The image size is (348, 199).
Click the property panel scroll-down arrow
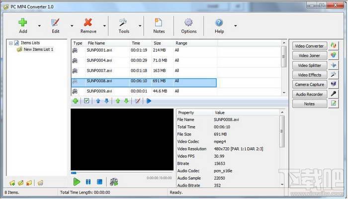coord(282,185)
